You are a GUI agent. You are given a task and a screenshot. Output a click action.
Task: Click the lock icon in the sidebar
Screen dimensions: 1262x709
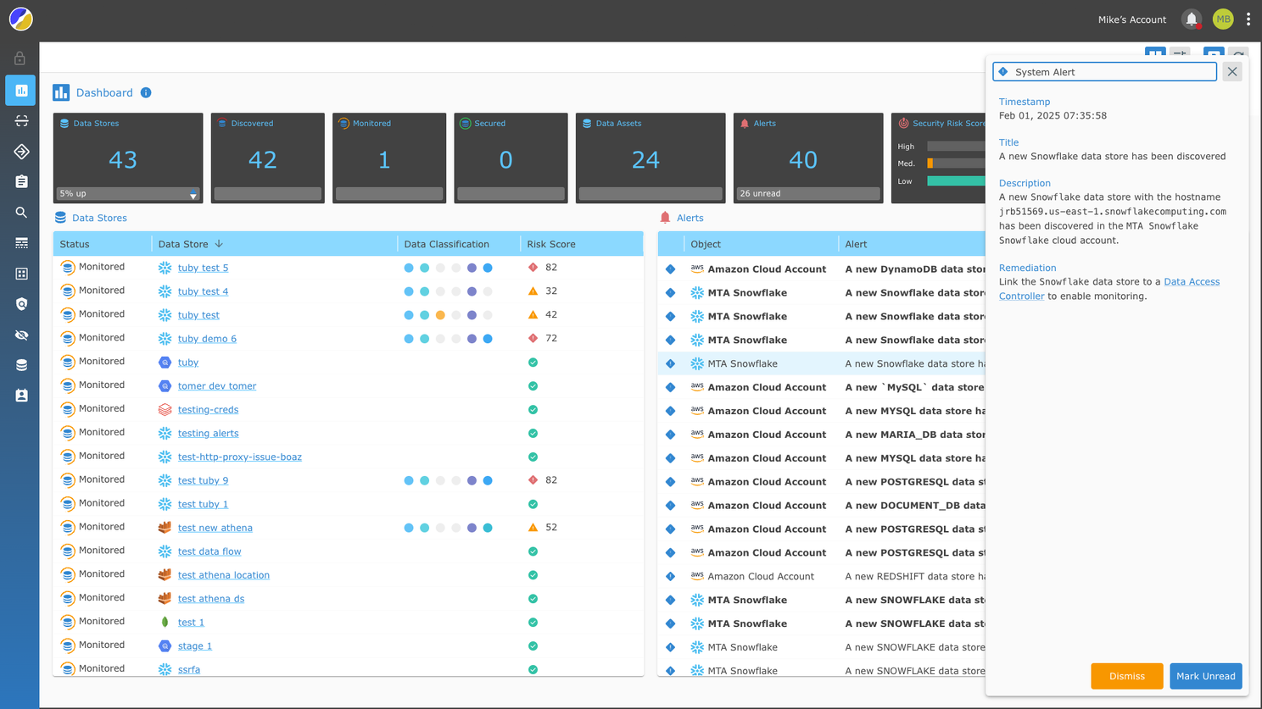pos(20,58)
